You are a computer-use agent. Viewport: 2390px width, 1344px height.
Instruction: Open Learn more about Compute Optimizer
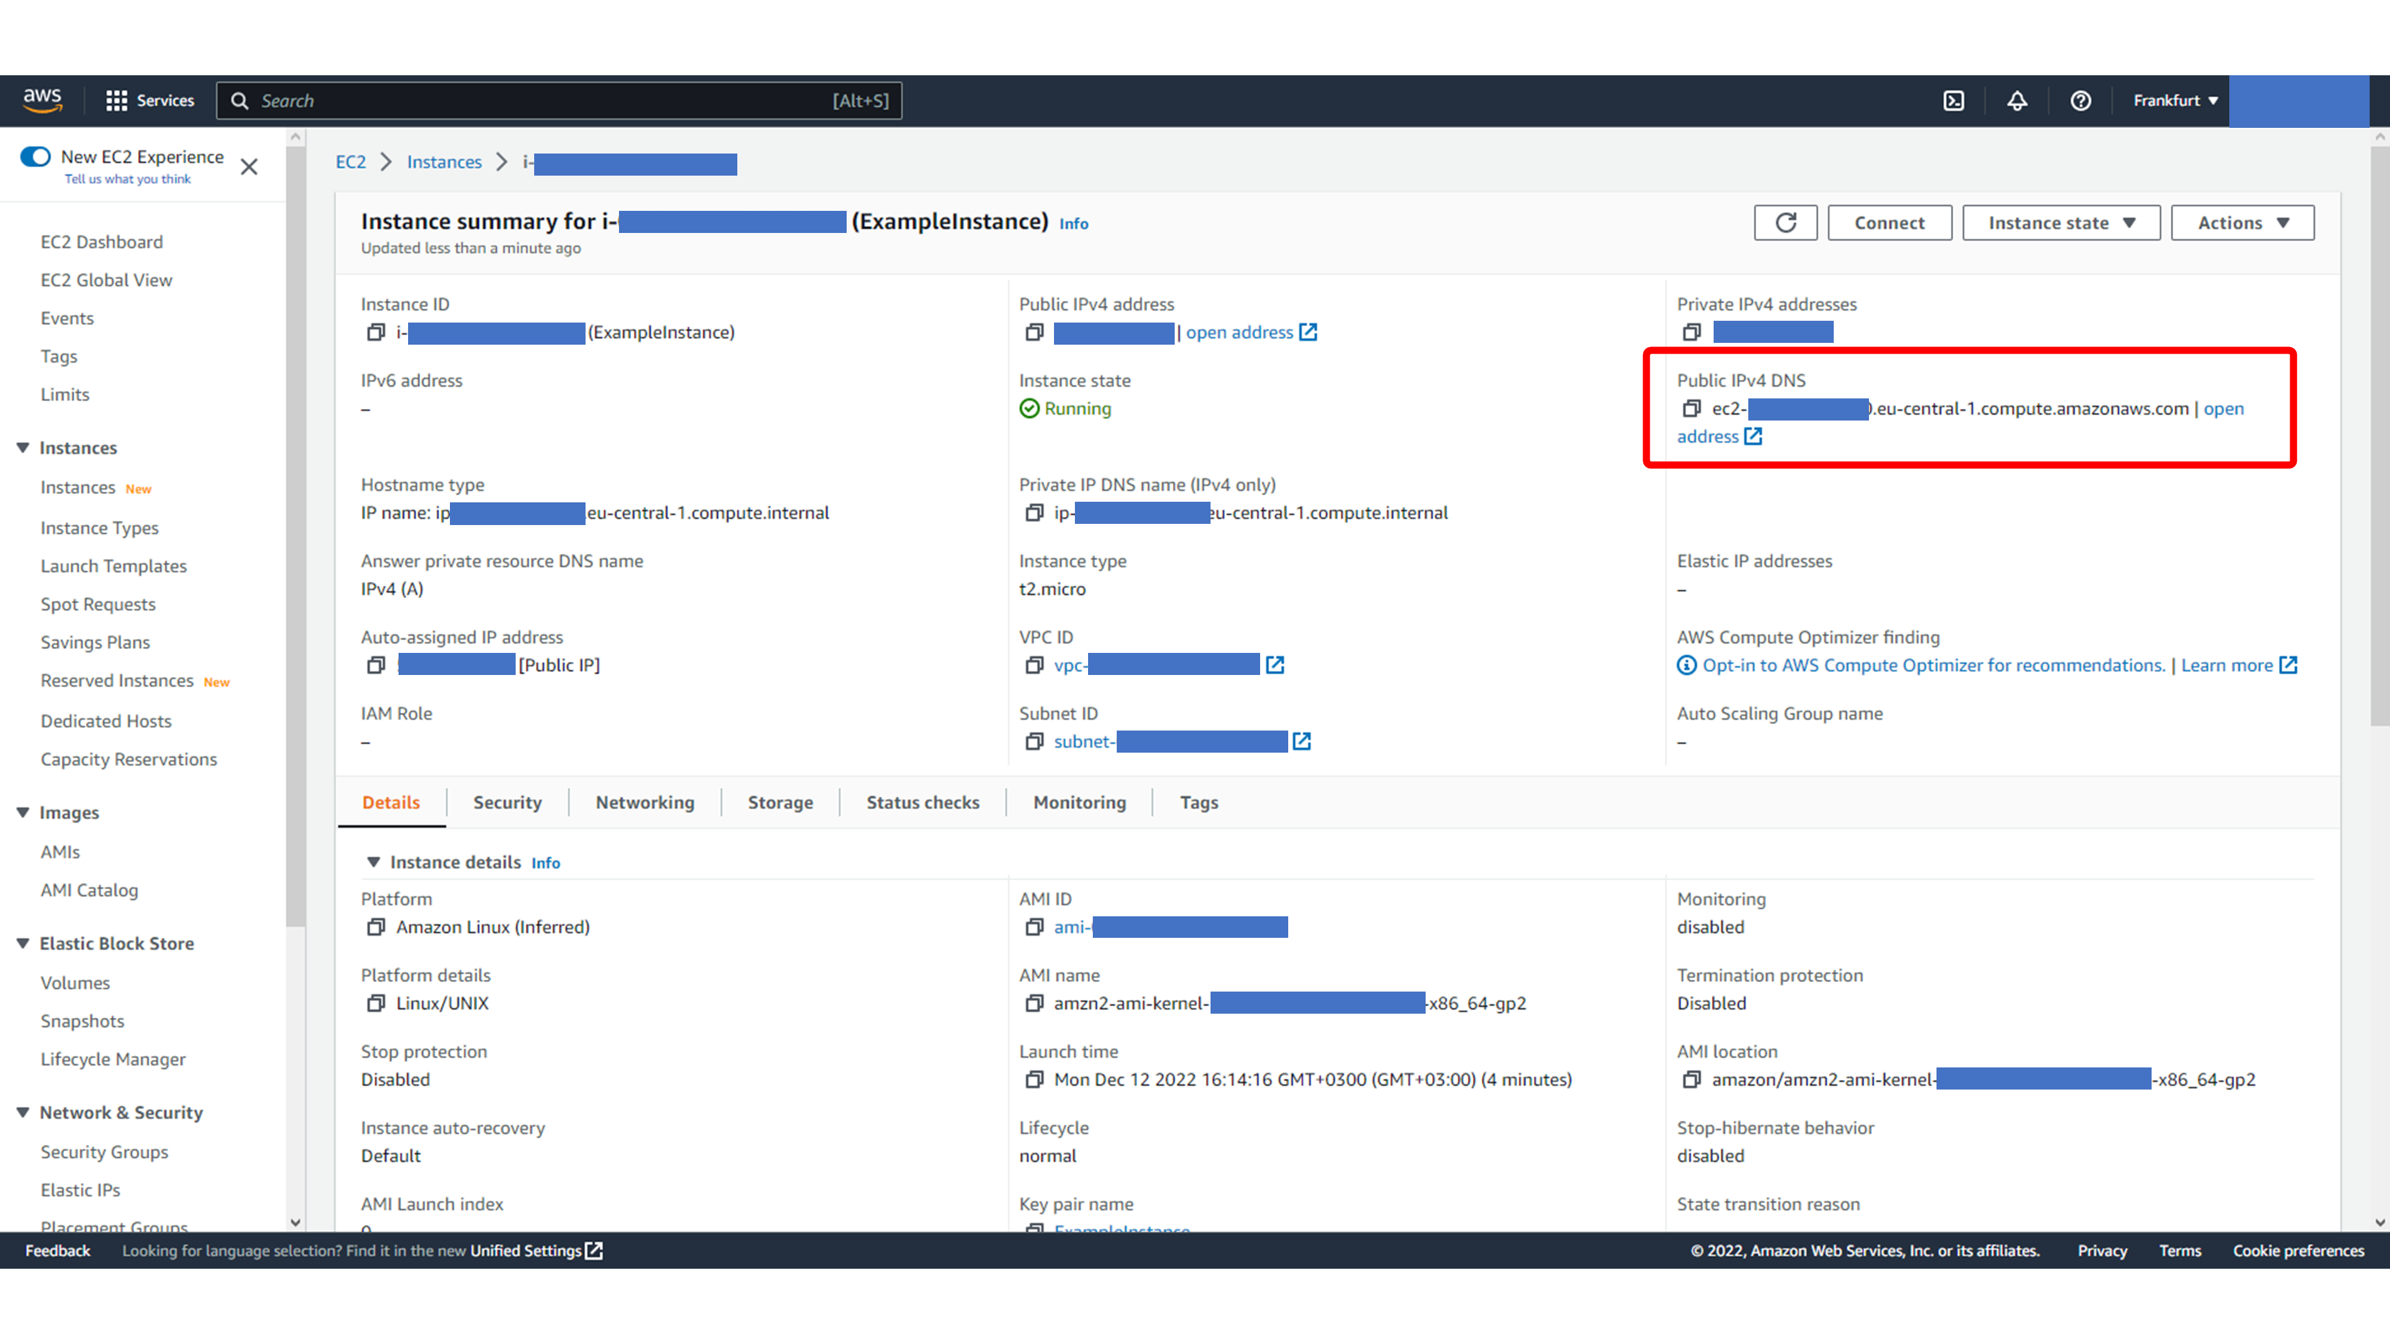click(x=2238, y=665)
